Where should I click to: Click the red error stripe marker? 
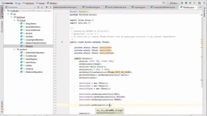pyautogui.click(x=202, y=80)
